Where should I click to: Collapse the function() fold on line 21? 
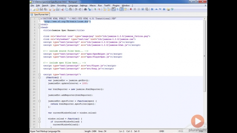pyautogui.click(x=39, y=78)
